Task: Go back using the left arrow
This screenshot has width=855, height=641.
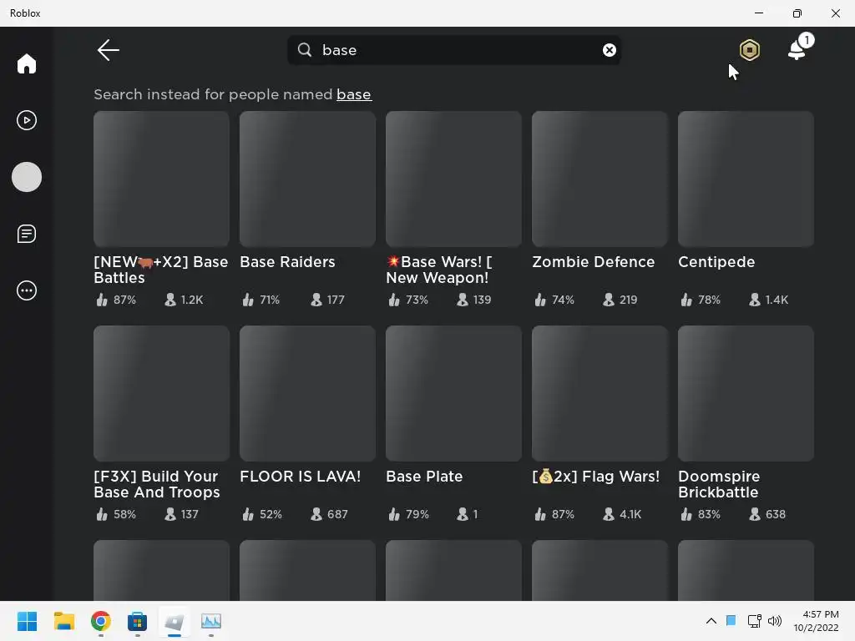Action: click(108, 50)
